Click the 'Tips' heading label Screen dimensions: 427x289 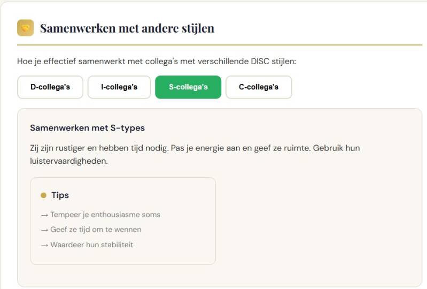[x=60, y=195]
